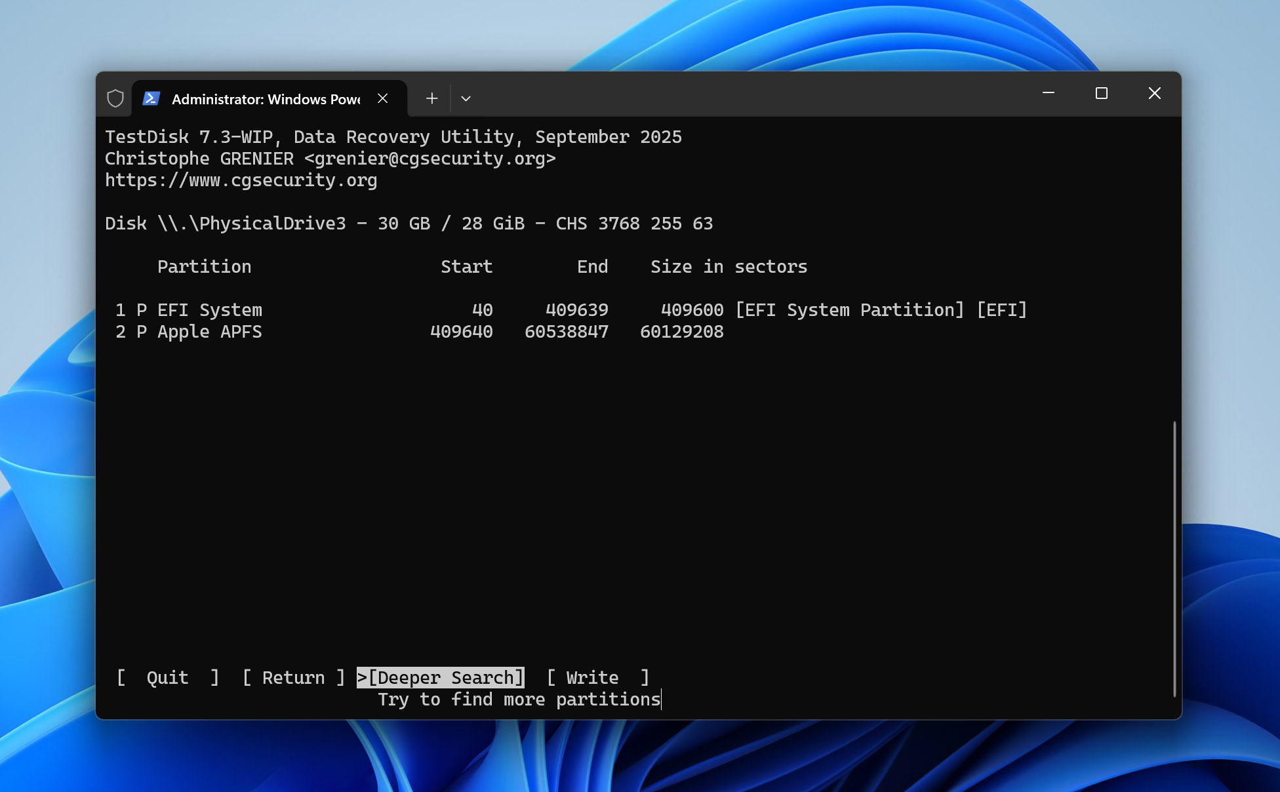Select the Administrator: Windows PowerShell tab
1280x792 pixels.
270,98
